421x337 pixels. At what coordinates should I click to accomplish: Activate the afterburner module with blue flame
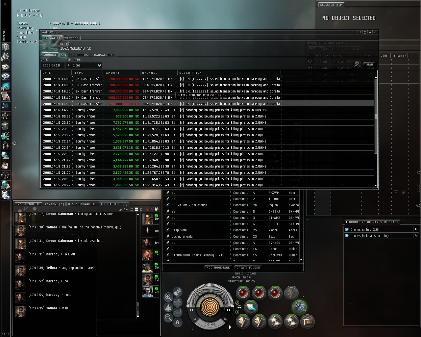click(251, 307)
